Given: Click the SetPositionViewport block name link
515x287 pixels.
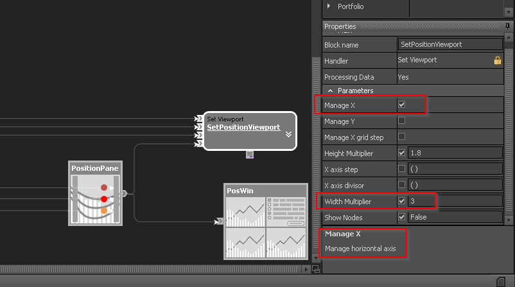Looking at the screenshot, I should [x=243, y=127].
